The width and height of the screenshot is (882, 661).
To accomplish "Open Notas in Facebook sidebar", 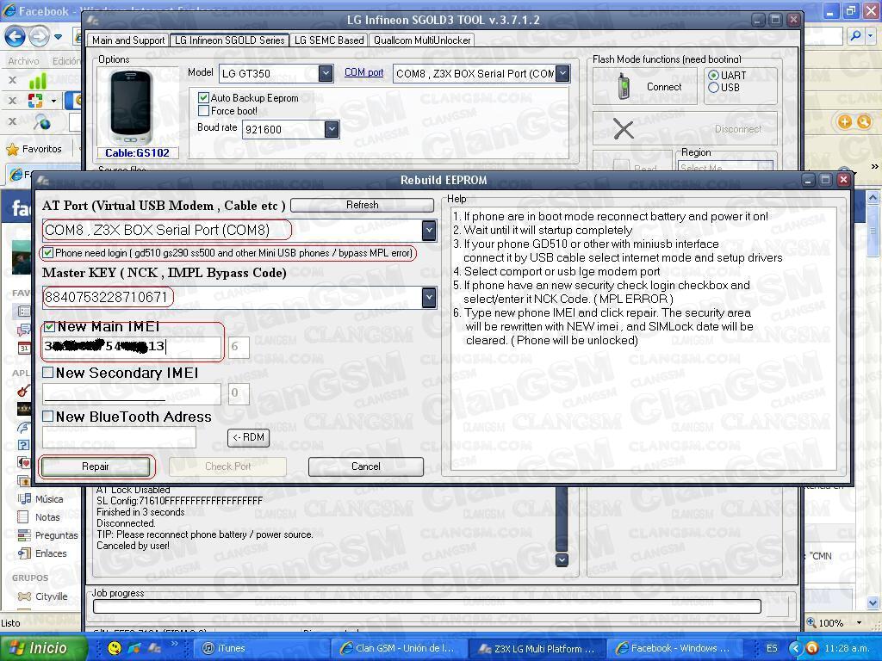I will (x=47, y=517).
